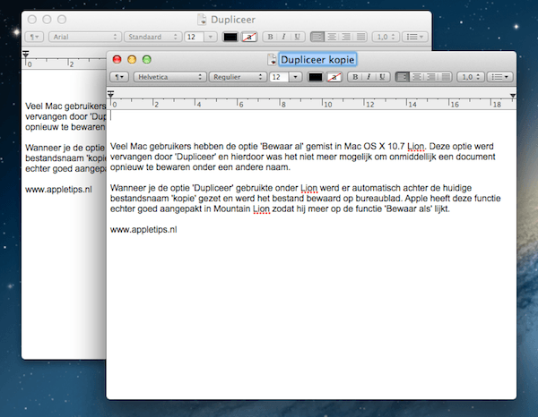Screen dimensions: 538x417
Task: Justify text in back Dupliceer window
Action: click(x=360, y=37)
